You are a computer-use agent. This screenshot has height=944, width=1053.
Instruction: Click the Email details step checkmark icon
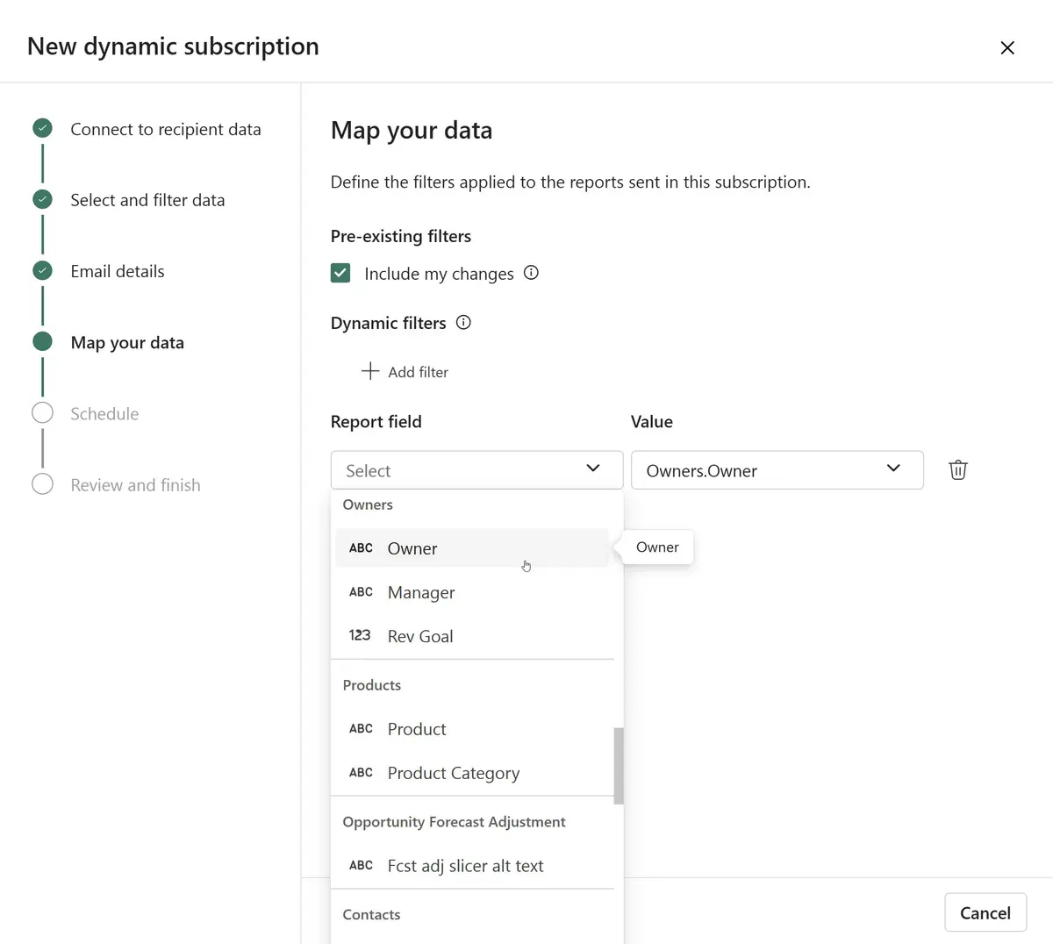click(42, 271)
